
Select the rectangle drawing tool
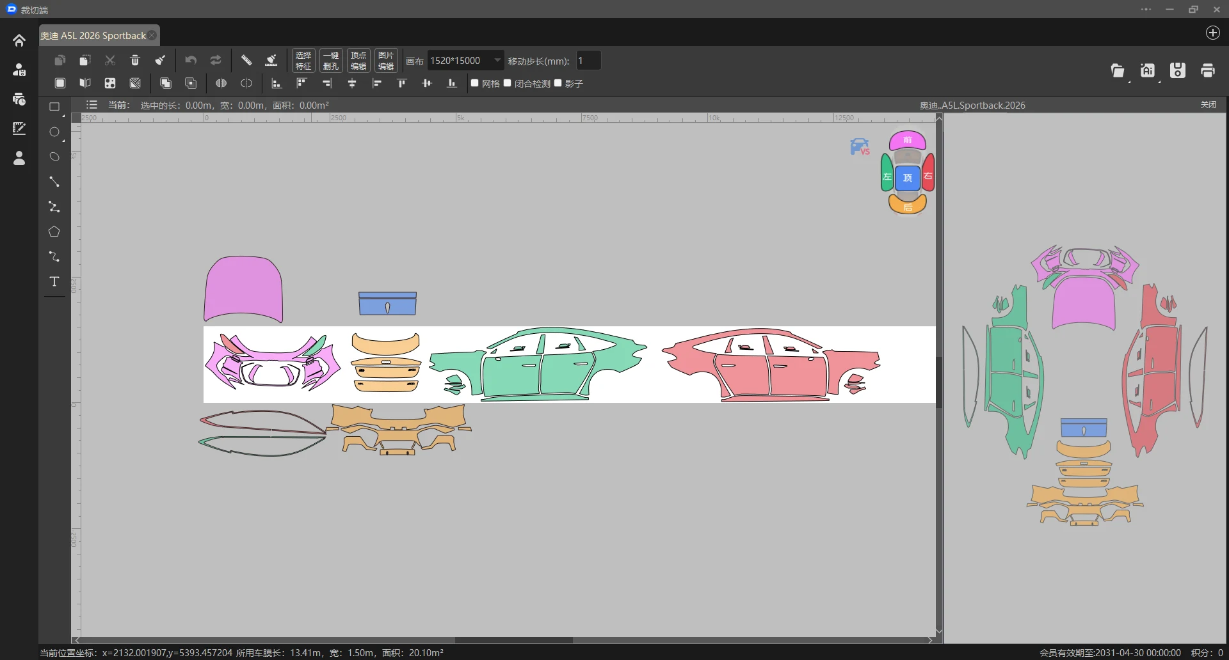(54, 107)
